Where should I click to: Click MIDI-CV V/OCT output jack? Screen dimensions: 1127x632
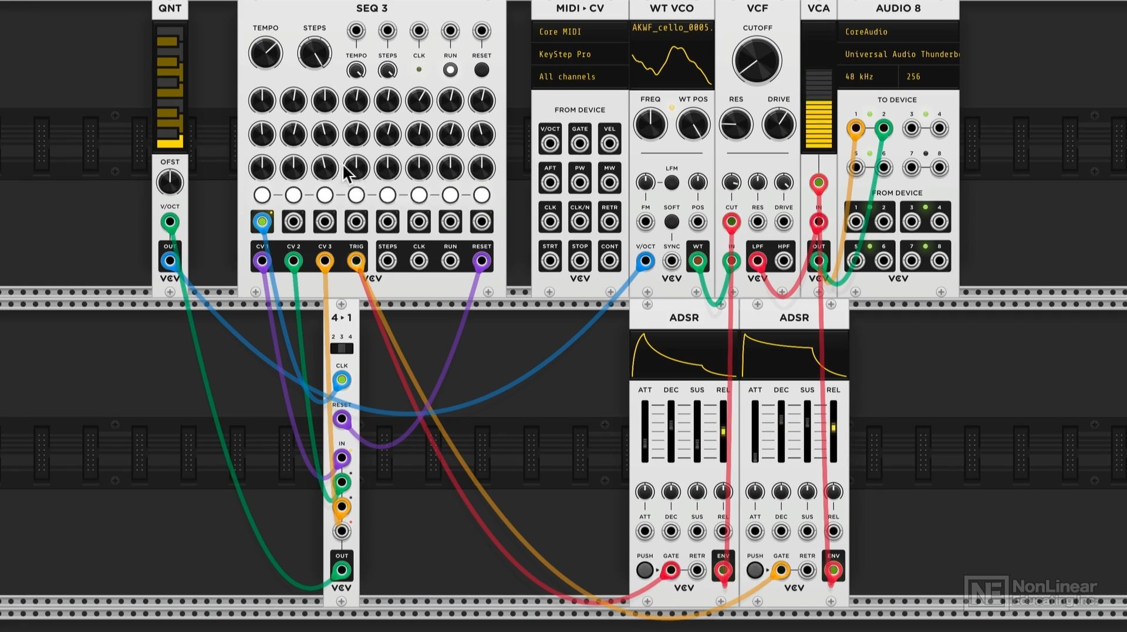point(550,143)
